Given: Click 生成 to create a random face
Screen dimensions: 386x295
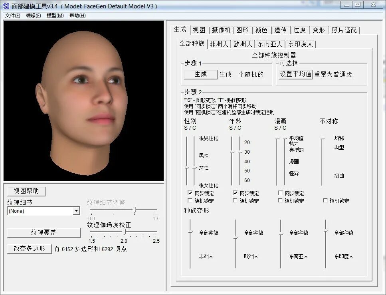Looking at the screenshot, I should coord(200,75).
